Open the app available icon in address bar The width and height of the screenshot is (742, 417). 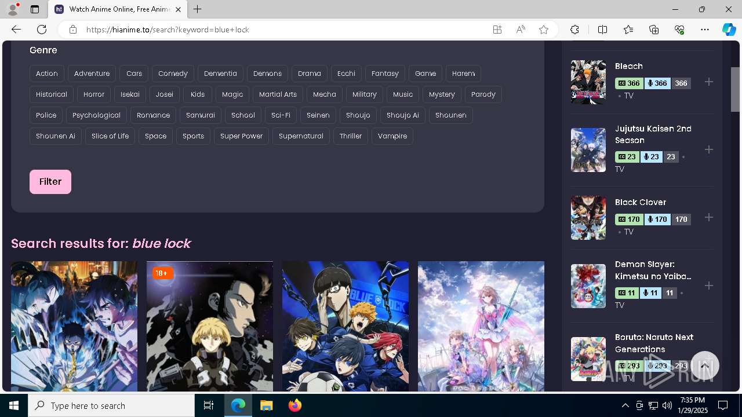(x=497, y=30)
